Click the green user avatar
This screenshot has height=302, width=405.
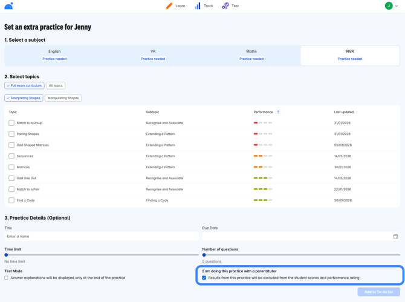pos(389,5)
